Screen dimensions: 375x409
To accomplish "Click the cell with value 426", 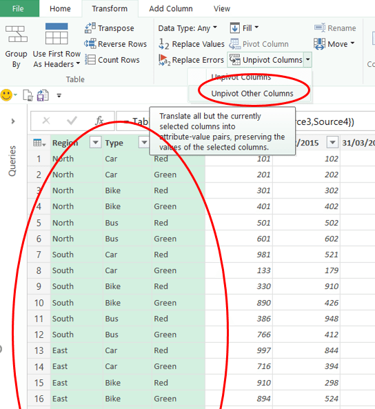I will point(307,303).
